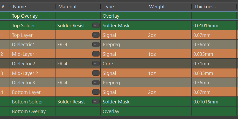Select the Dielectric2 Core type cell
Viewport: 238px width, 119px height.
pos(123,64)
